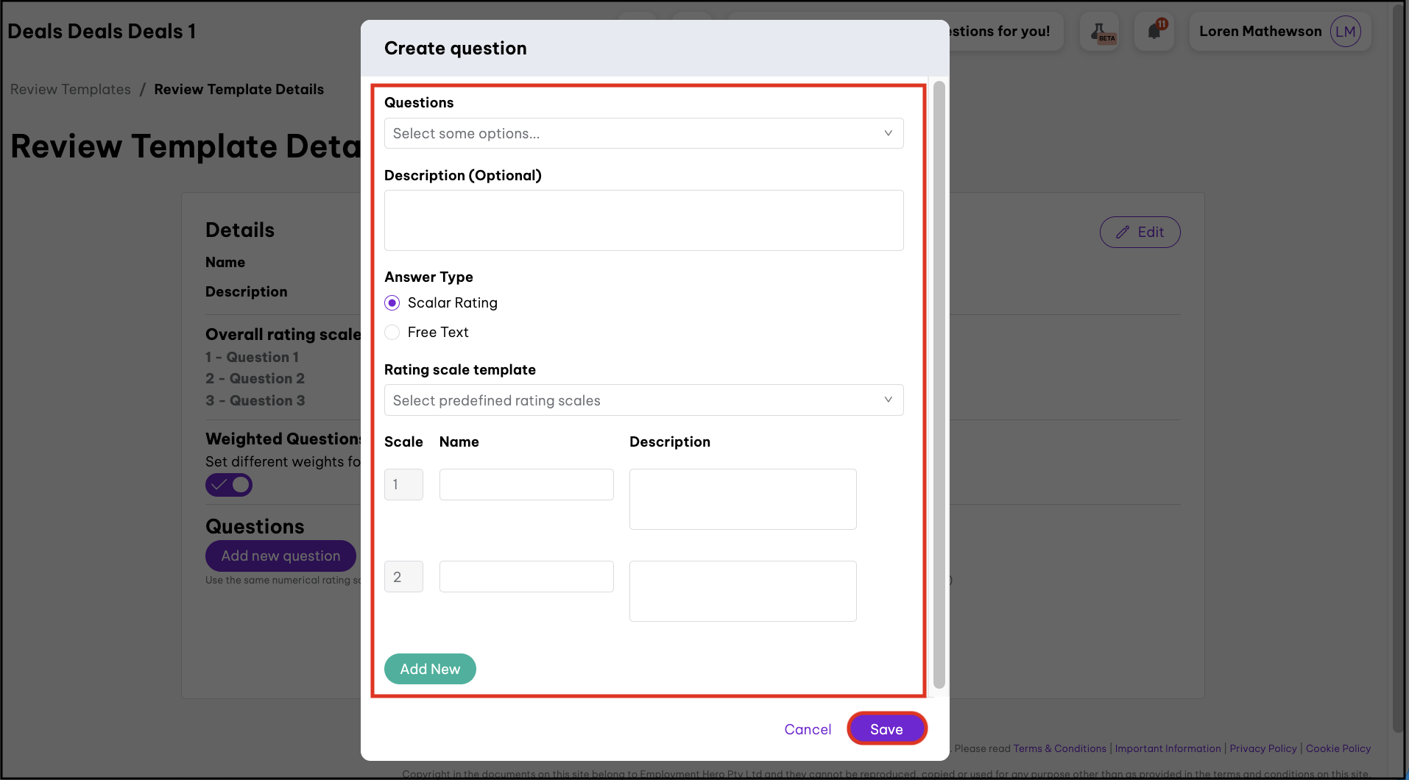Open the Loren Mathewson account menu
The height and width of the screenshot is (780, 1409).
(x=1260, y=32)
